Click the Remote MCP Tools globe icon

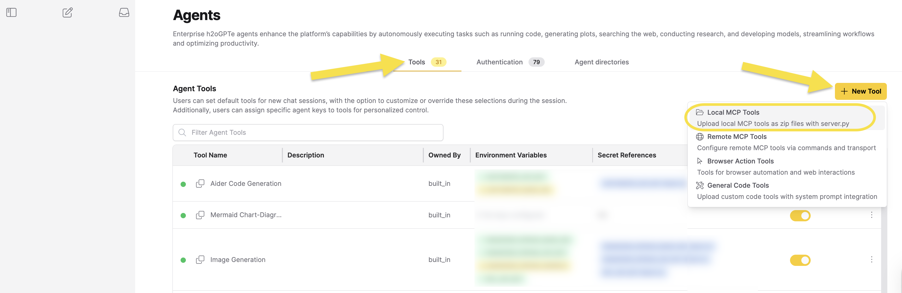pos(700,137)
